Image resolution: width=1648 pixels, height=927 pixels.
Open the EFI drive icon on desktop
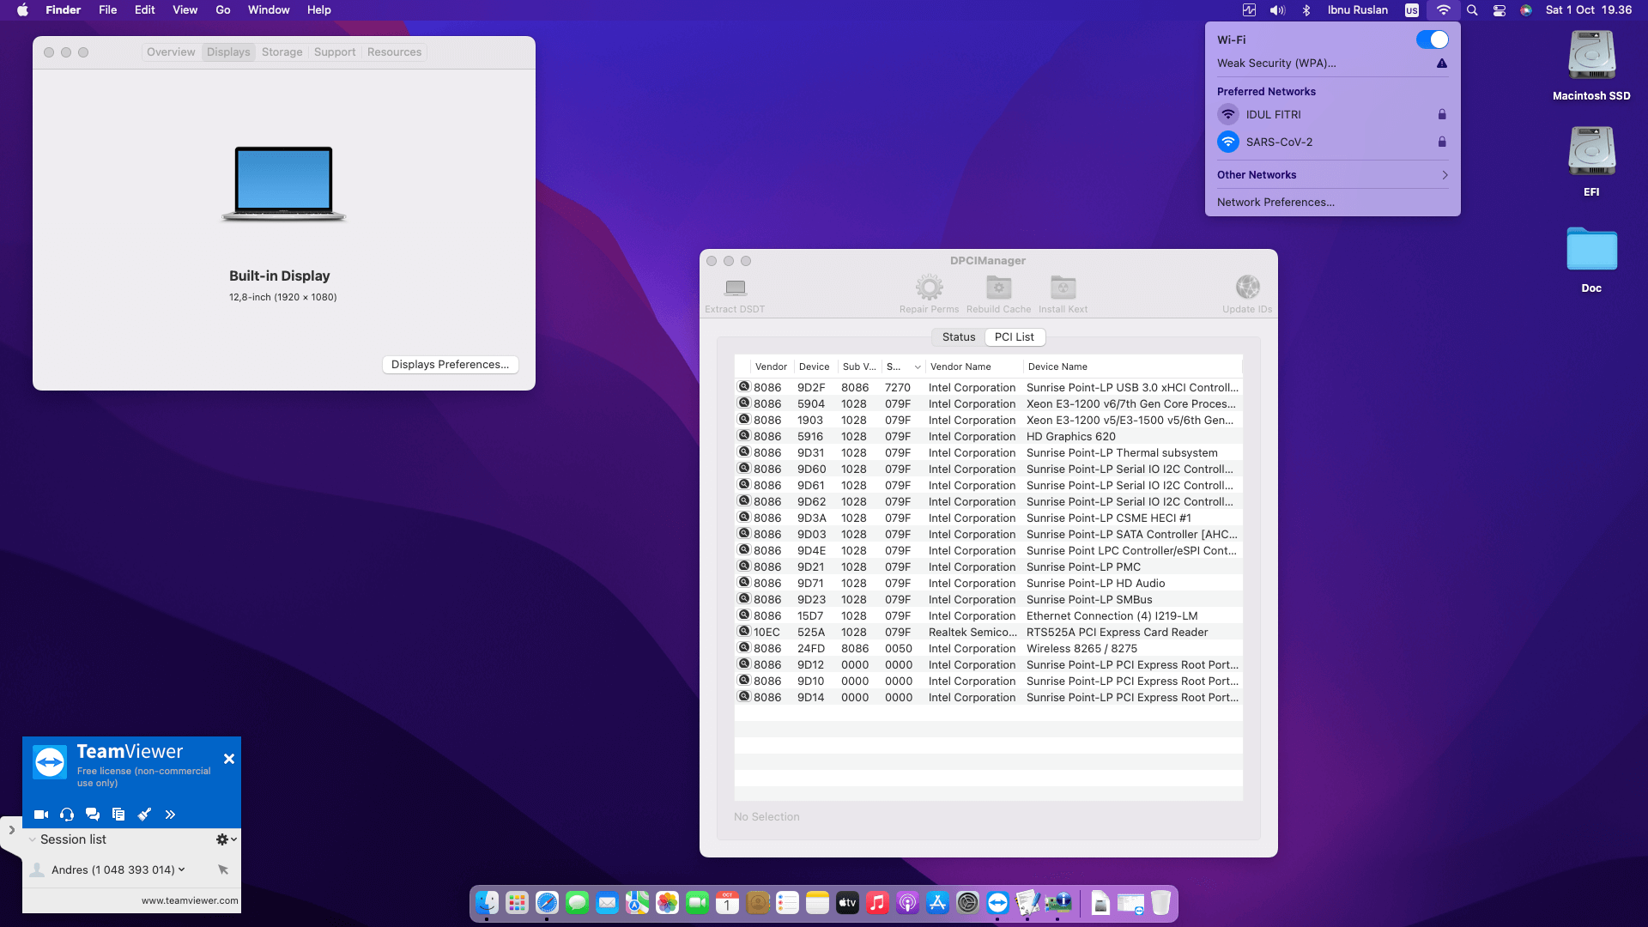click(1591, 152)
